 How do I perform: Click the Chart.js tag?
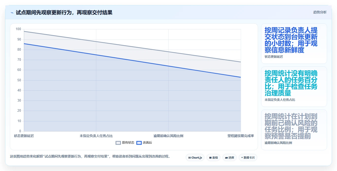click(x=195, y=158)
